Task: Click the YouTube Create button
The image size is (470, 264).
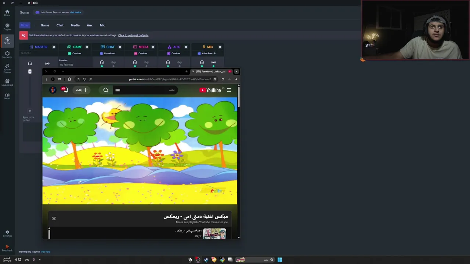Action: [x=82, y=90]
